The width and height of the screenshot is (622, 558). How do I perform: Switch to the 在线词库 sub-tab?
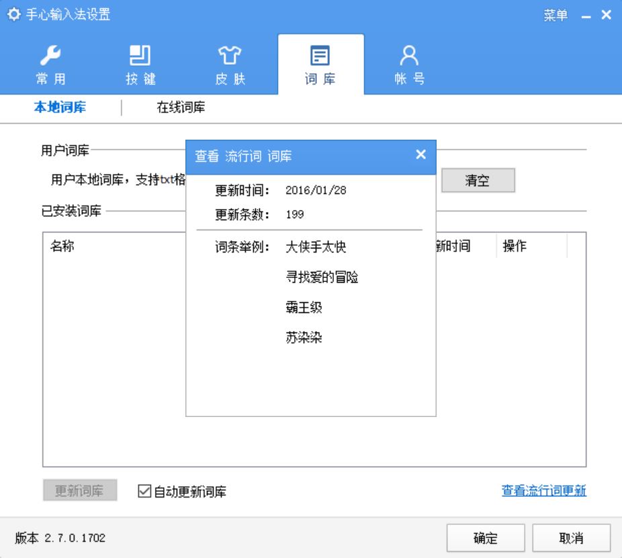point(181,107)
